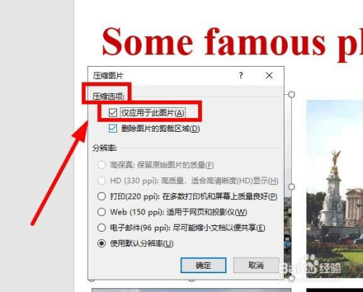
Task: Click the Buckingham Palace monument picture
Action: (335, 188)
